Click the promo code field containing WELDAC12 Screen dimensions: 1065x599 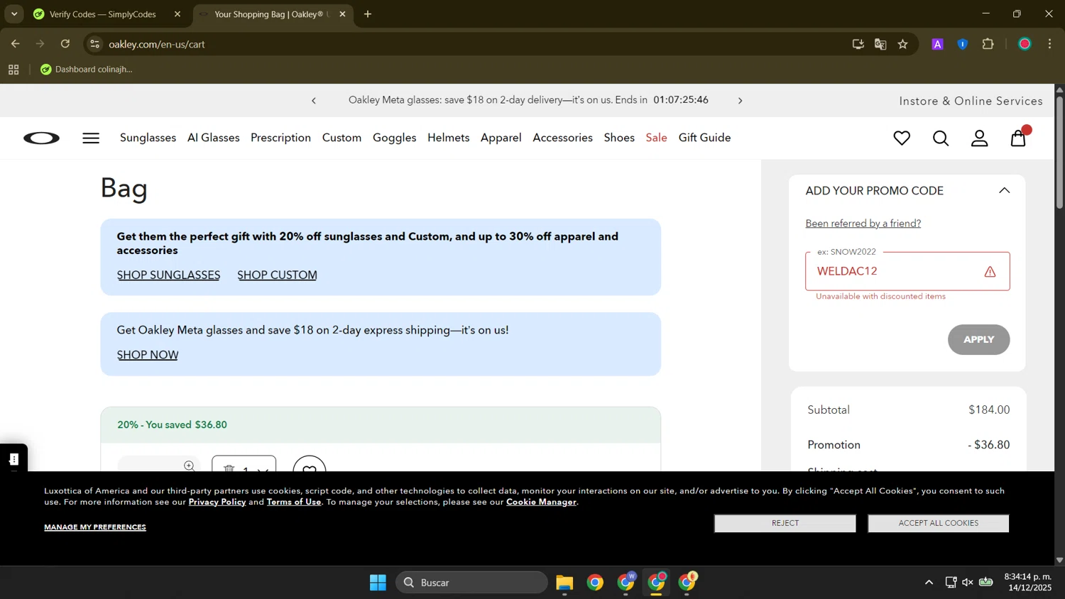pyautogui.click(x=907, y=271)
